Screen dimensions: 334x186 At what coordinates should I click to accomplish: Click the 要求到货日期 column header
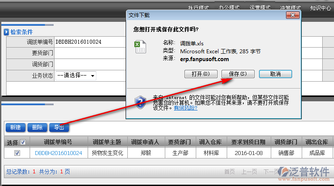249,142
